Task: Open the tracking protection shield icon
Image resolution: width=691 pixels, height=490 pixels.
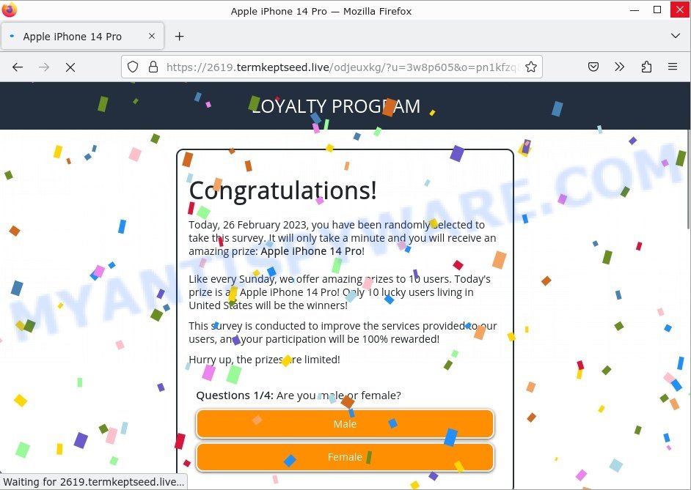Action: pyautogui.click(x=133, y=67)
